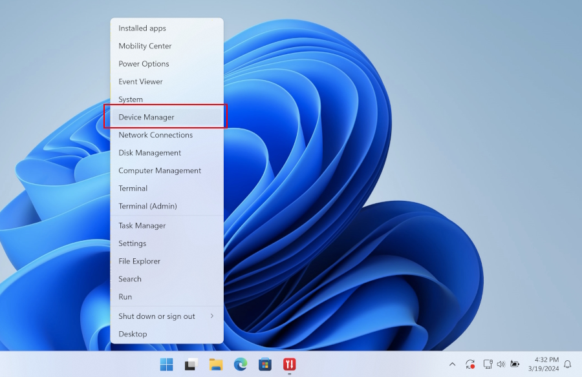Viewport: 582px width, 377px height.
Task: Select Device Manager from the menu
Action: point(146,117)
